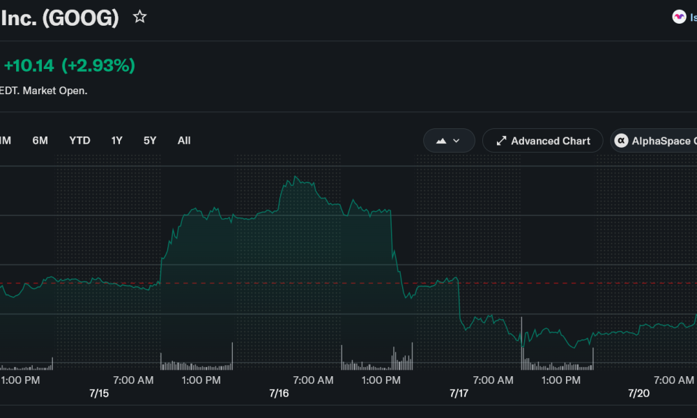Image resolution: width=697 pixels, height=418 pixels.
Task: Open the chart type dropdown
Action: 449,141
